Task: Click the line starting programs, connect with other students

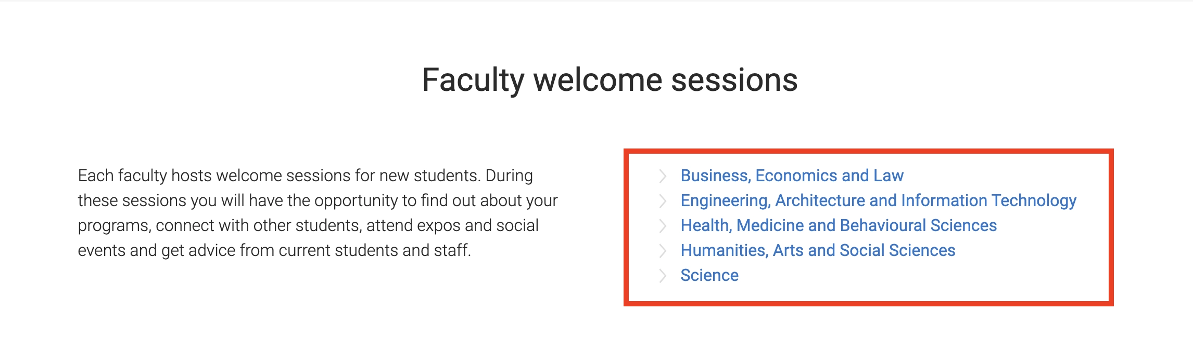Action: pyautogui.click(x=308, y=225)
